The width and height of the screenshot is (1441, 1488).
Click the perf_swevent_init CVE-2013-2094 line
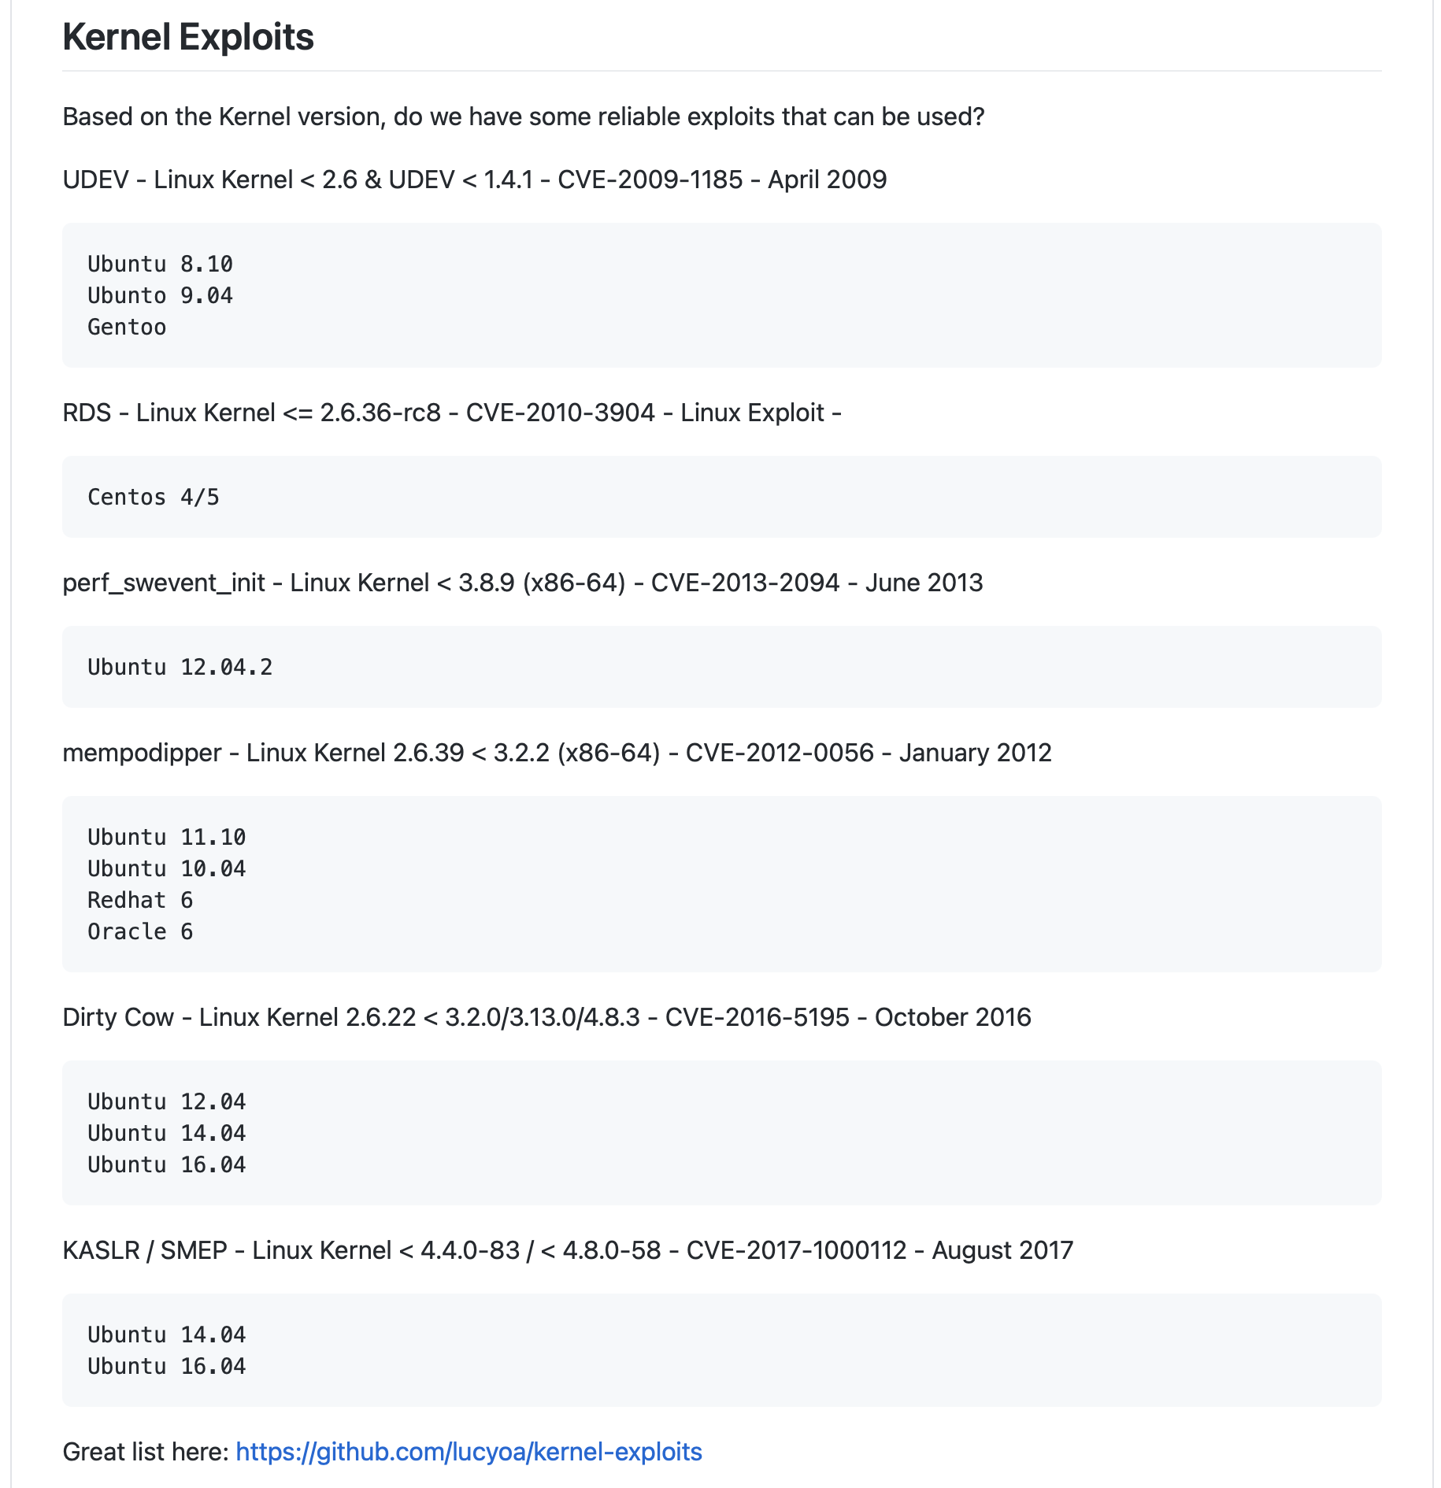click(522, 583)
